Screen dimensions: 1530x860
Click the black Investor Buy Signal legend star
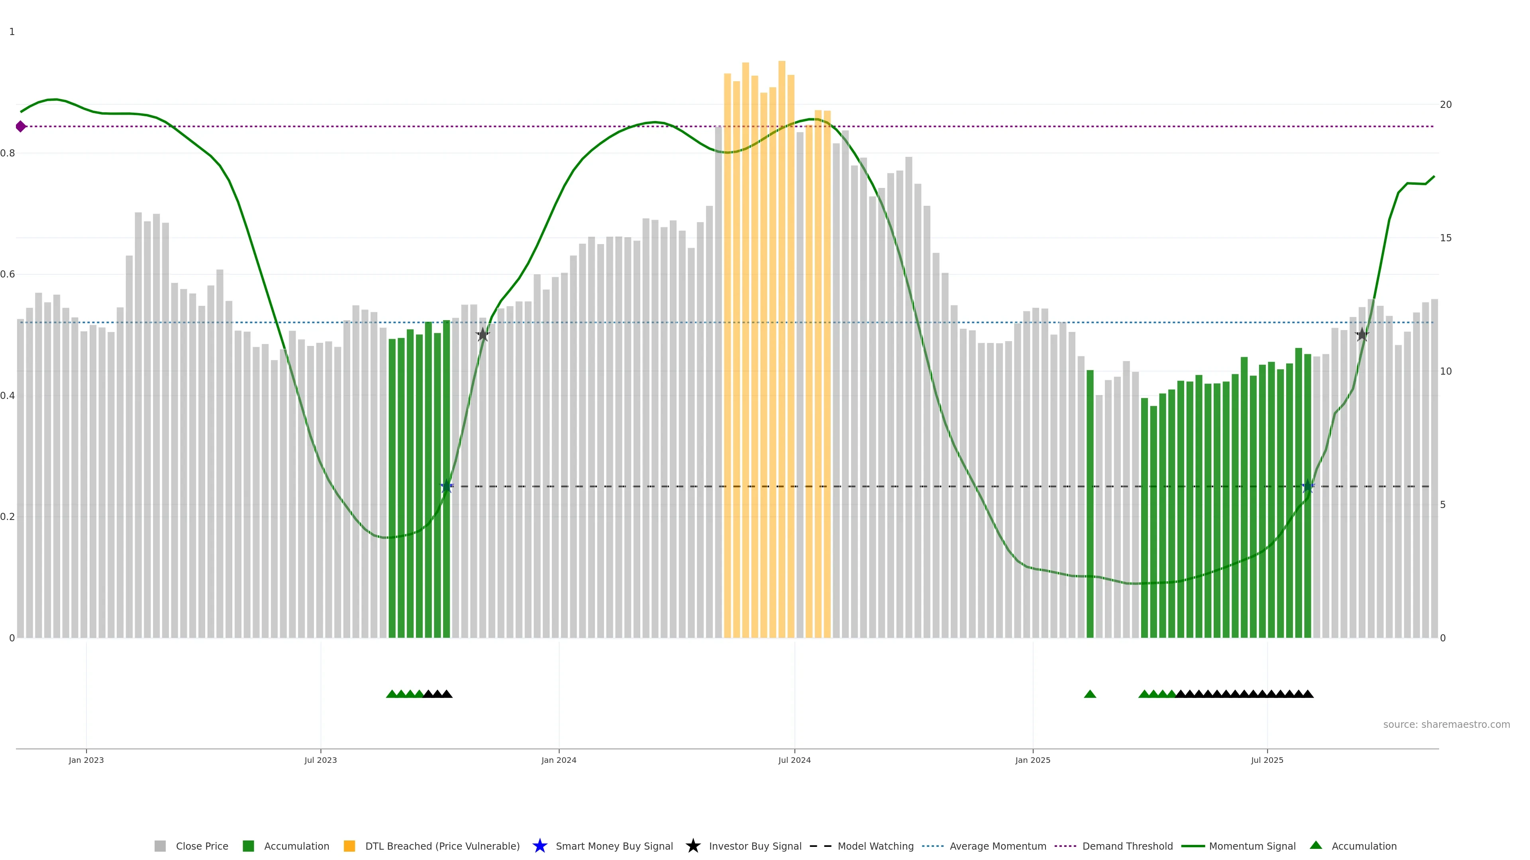click(692, 846)
